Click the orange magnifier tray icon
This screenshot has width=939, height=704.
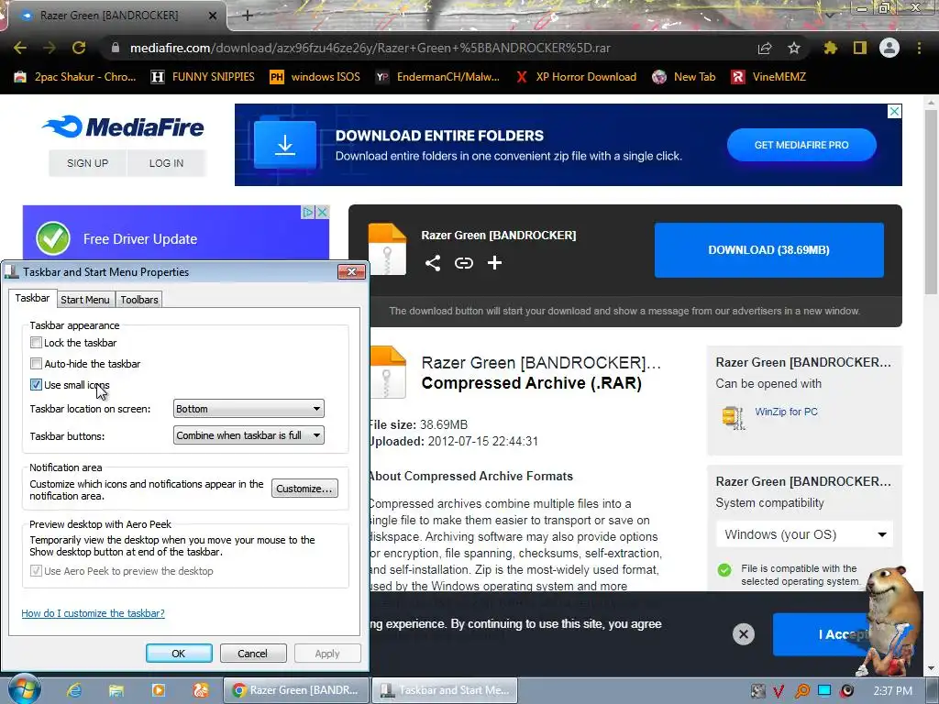(x=801, y=691)
